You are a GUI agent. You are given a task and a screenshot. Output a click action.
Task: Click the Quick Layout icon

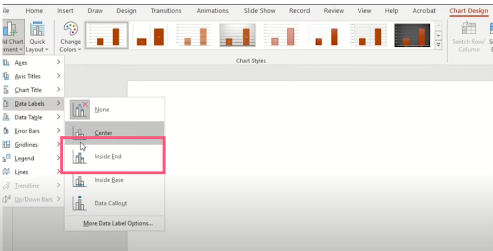37,29
